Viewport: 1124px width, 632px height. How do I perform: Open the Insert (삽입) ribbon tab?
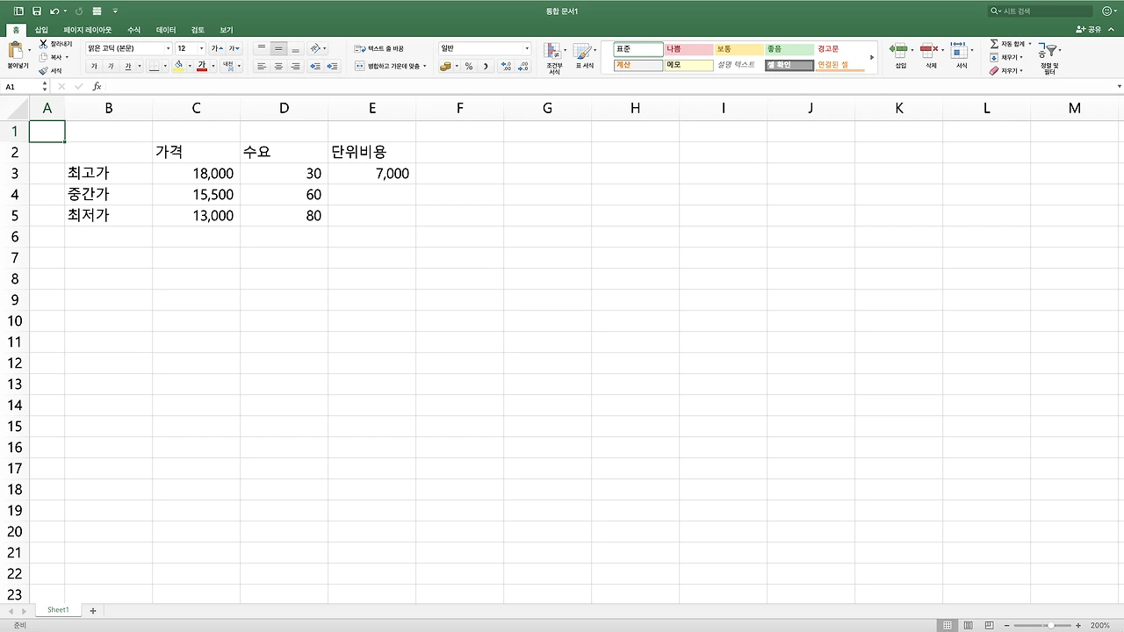41,30
